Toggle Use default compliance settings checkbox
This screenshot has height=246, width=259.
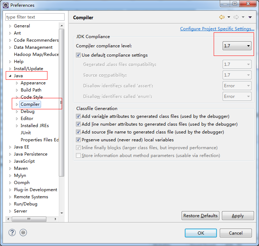(x=78, y=55)
